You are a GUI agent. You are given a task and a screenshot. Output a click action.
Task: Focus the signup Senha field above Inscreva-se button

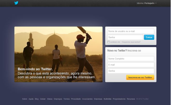click(x=131, y=71)
